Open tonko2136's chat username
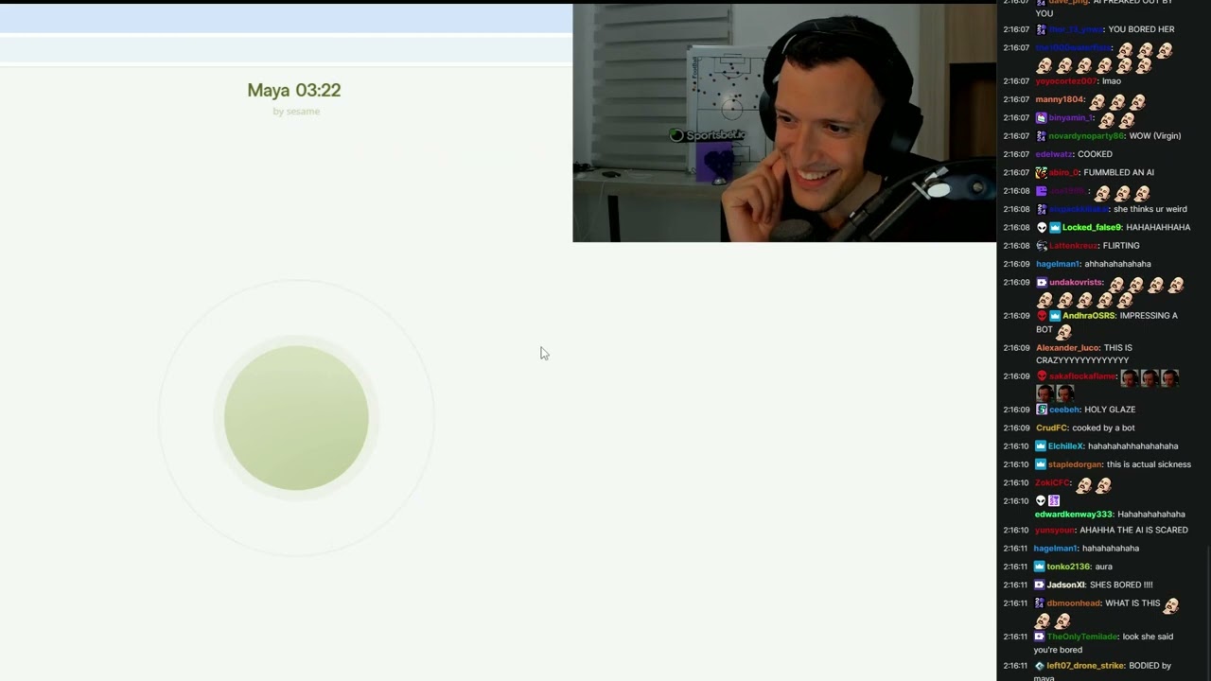 pos(1069,567)
